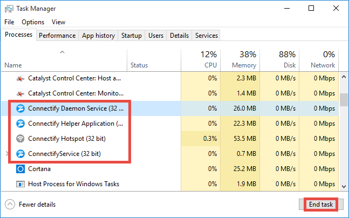349x218 pixels.
Task: Click the vertical scrollbar thumb
Action: click(344, 100)
